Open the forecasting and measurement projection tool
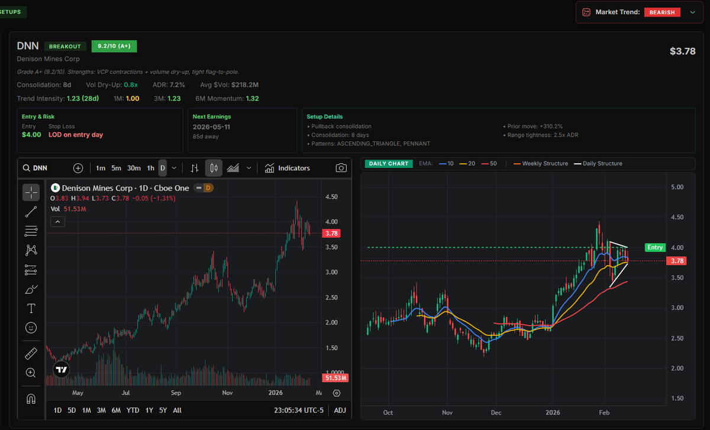 (31, 270)
